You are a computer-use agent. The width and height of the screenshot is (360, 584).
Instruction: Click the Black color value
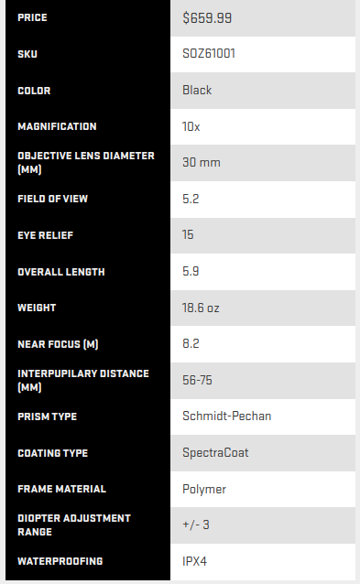(197, 90)
